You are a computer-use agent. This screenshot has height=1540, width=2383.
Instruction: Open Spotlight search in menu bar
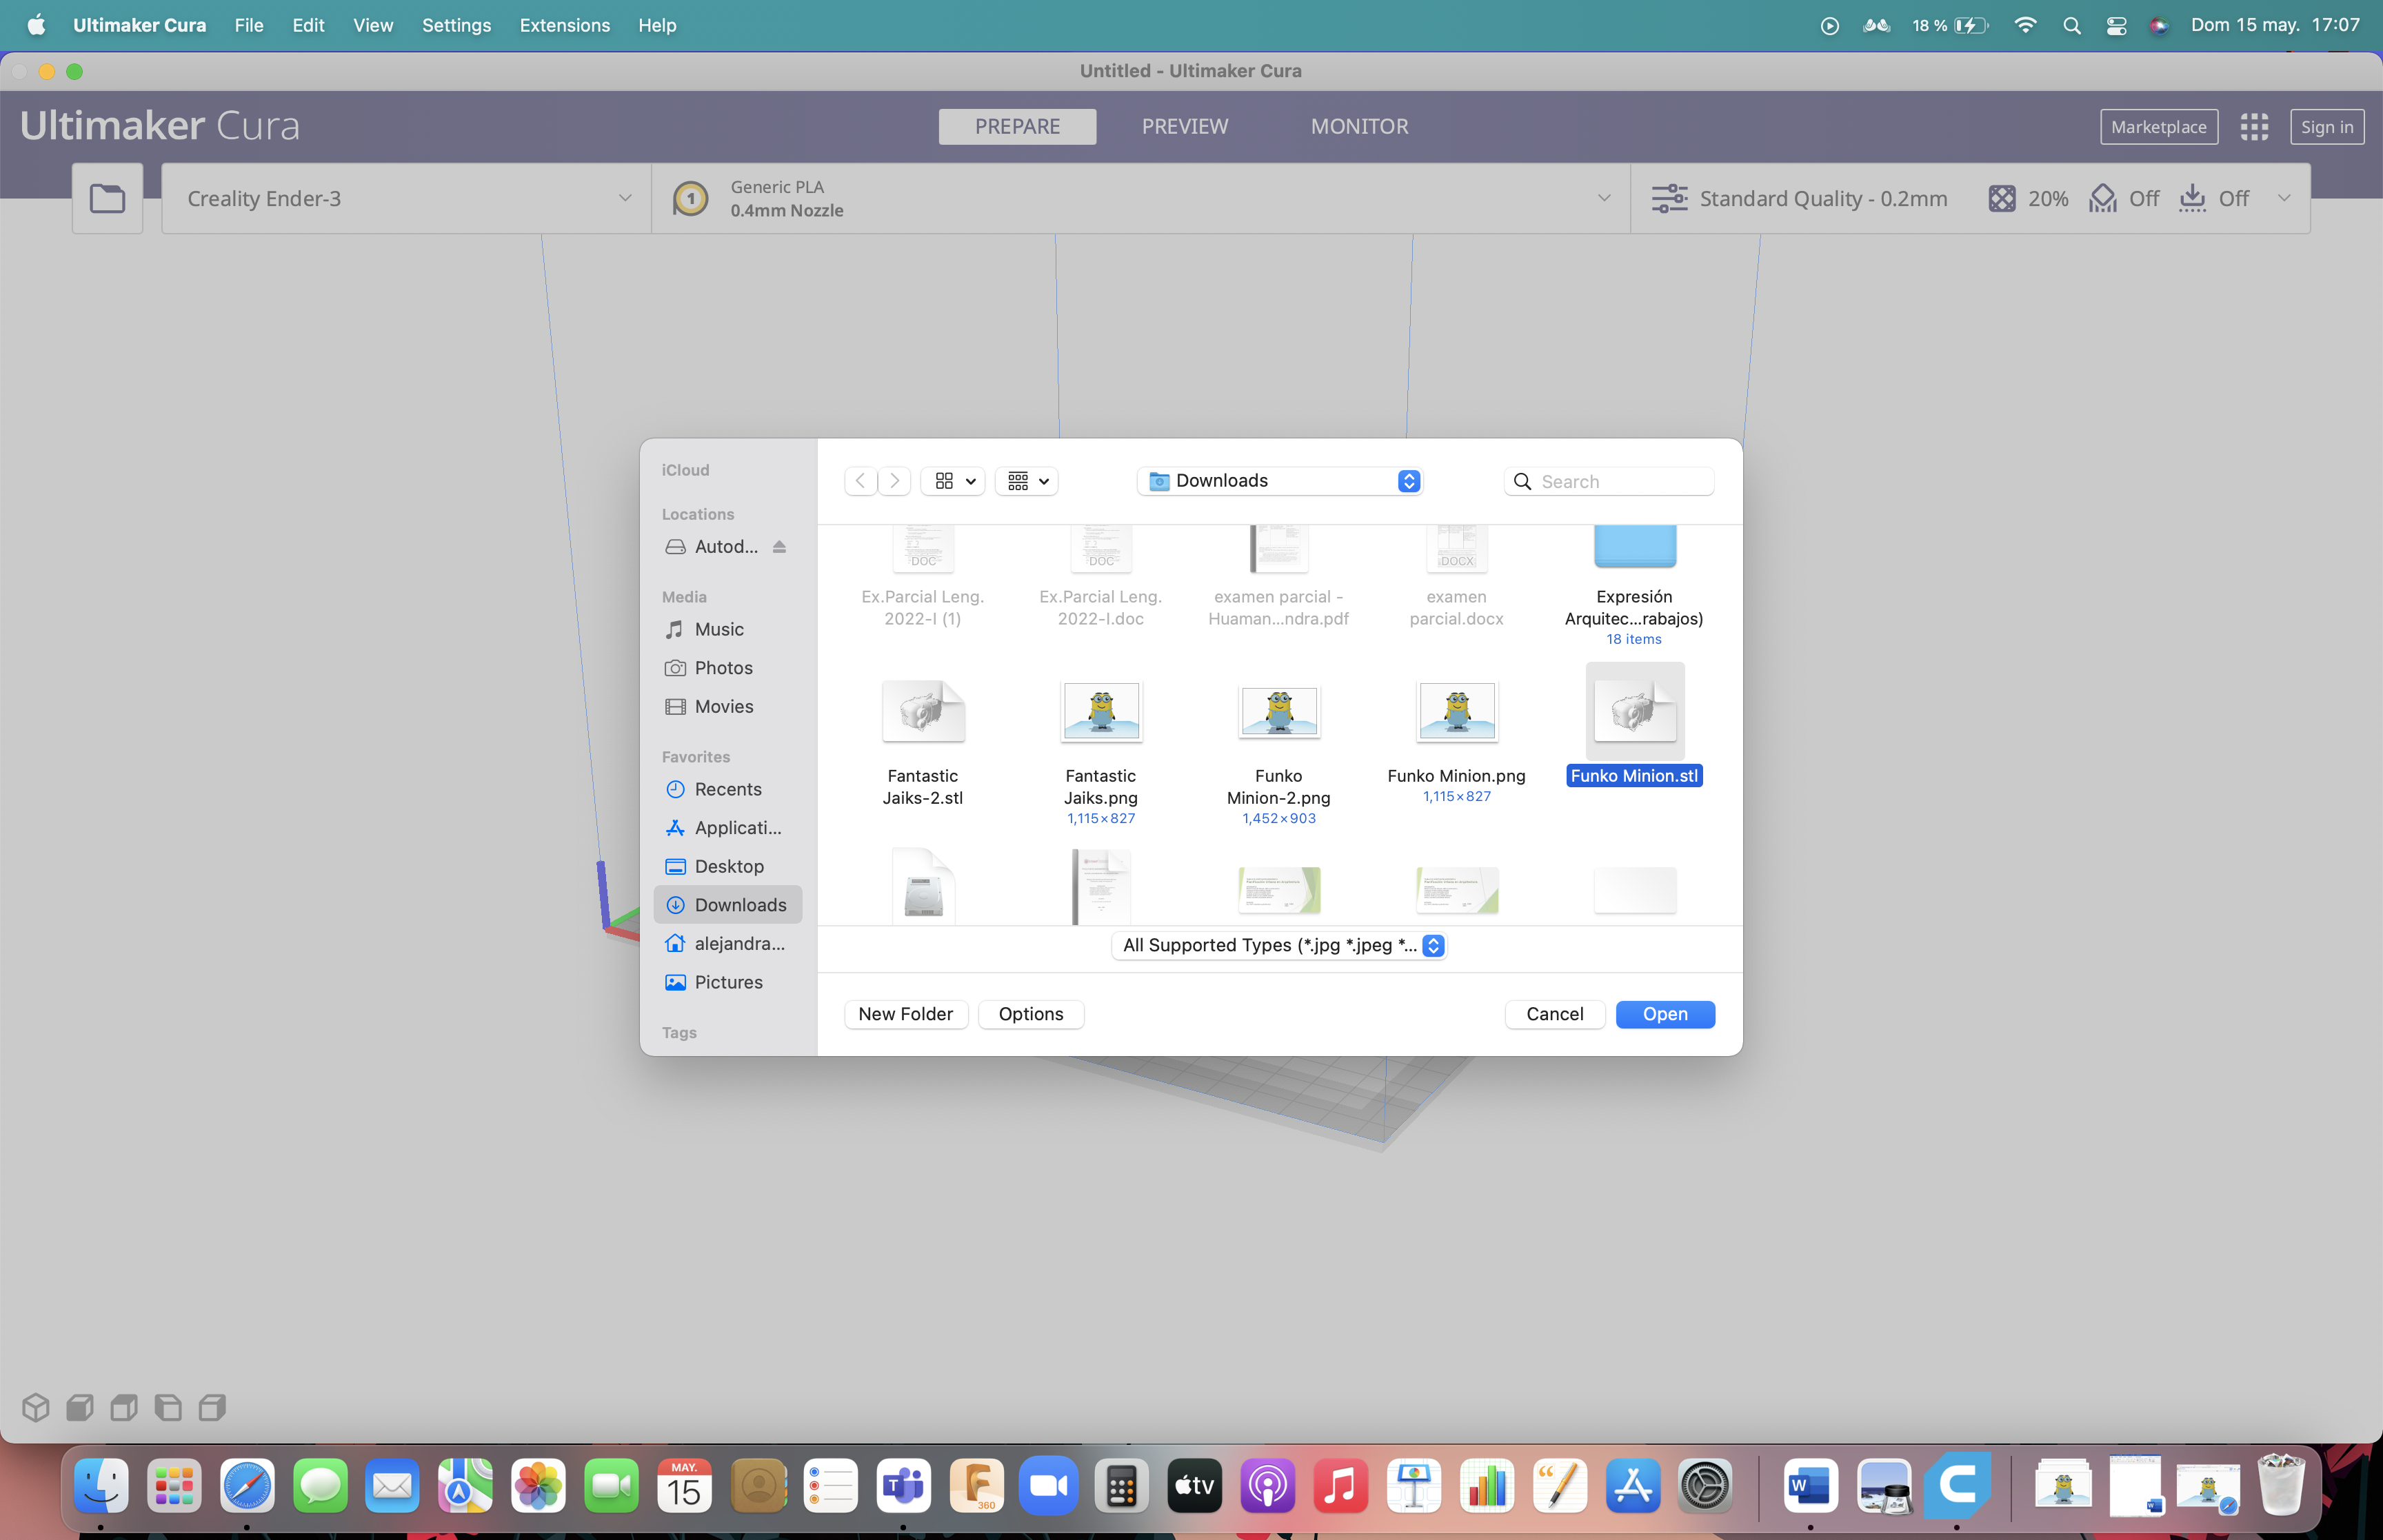click(2071, 25)
